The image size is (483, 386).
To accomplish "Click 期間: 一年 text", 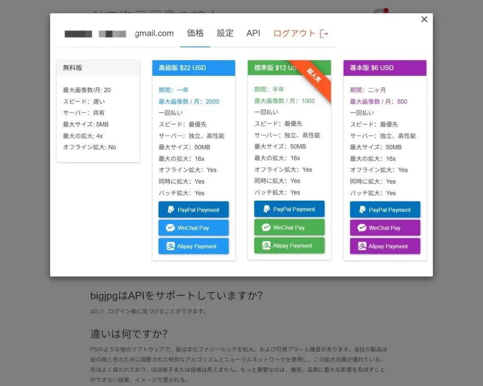I will click(x=174, y=90).
